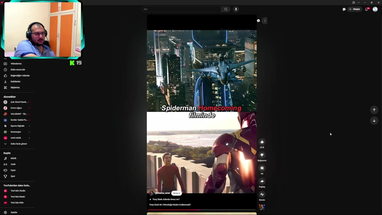Open Kontraspor subscription channel

[x=16, y=132]
